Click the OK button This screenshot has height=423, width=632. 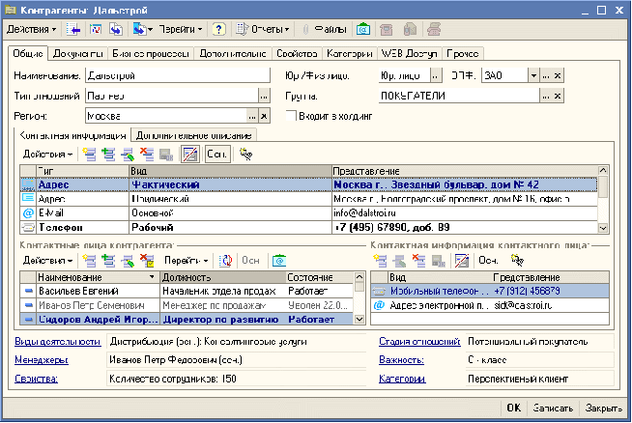[513, 409]
